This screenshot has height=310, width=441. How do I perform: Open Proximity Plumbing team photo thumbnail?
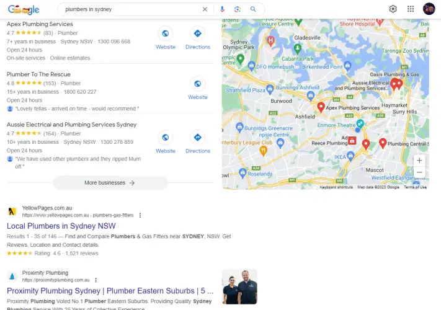pos(239,286)
